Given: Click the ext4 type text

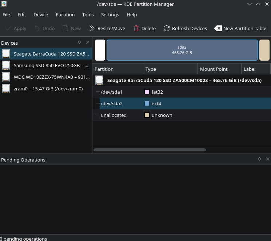Looking at the screenshot, I should click(156, 103).
